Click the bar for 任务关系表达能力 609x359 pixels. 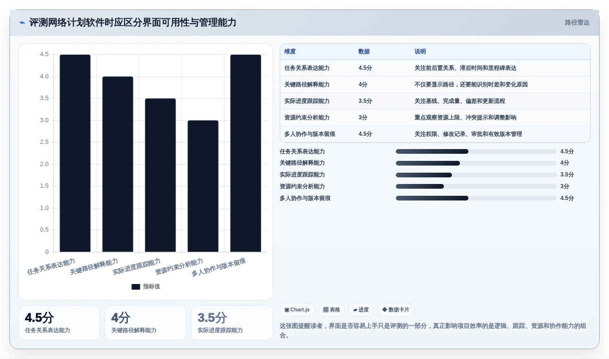(x=75, y=153)
